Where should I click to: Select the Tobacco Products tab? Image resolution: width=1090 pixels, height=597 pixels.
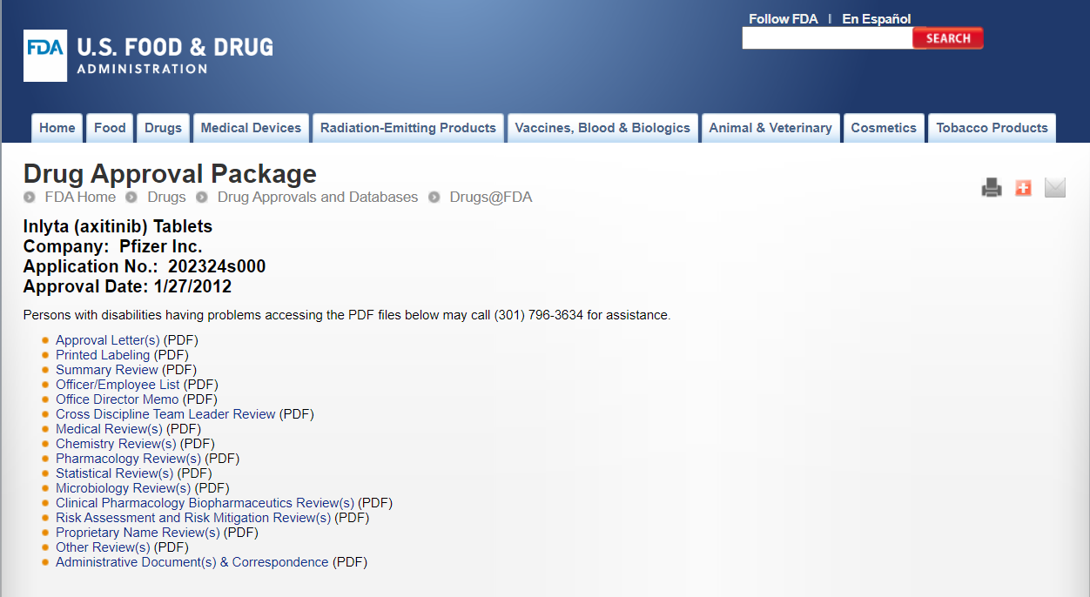992,128
